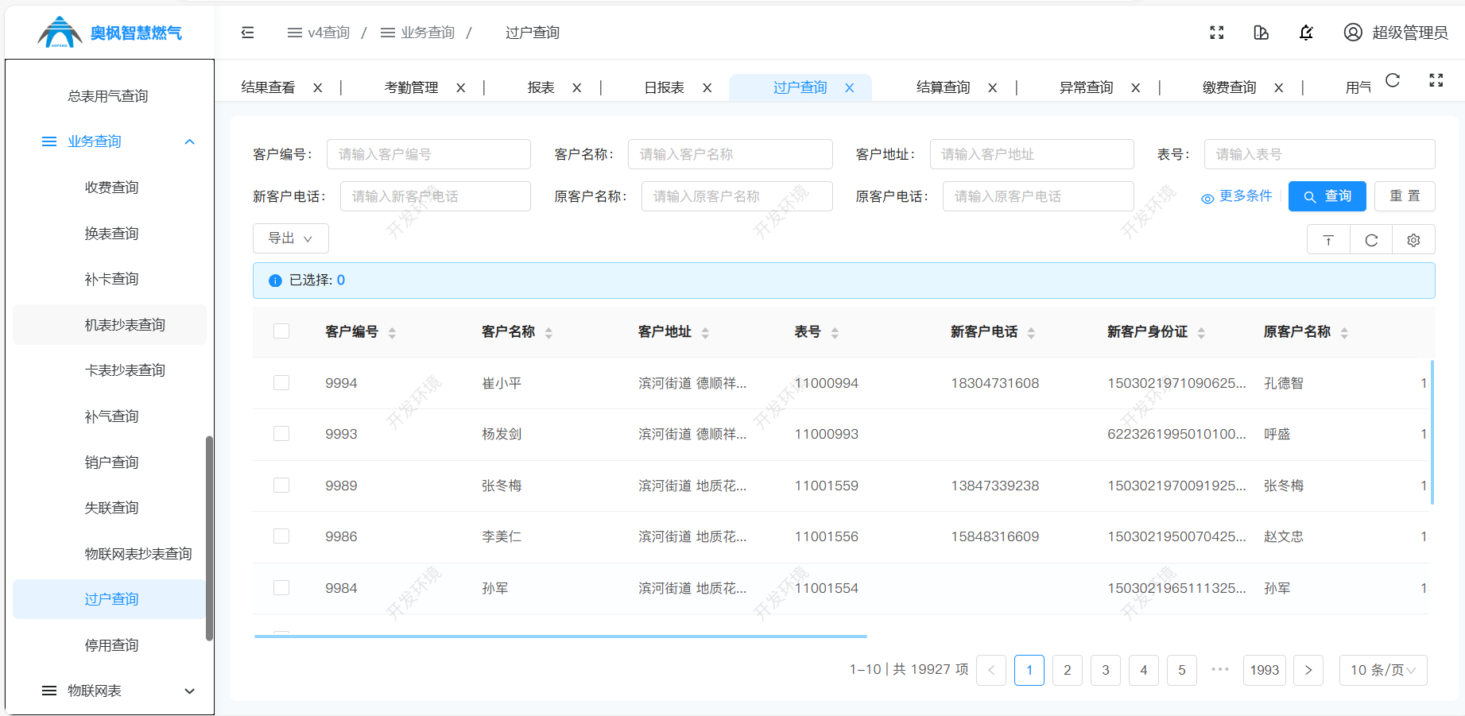1465x716 pixels.
Task: Open 总表用气查询 in sidebar
Action: pyautogui.click(x=108, y=96)
